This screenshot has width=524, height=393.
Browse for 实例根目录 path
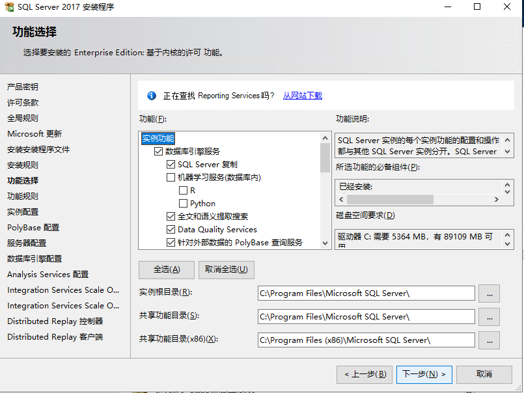489,293
